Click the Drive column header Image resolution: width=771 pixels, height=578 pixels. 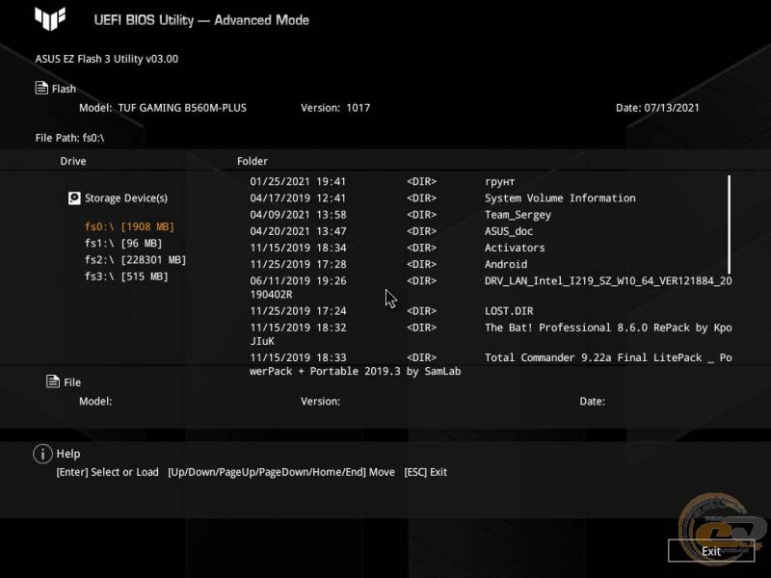73,161
